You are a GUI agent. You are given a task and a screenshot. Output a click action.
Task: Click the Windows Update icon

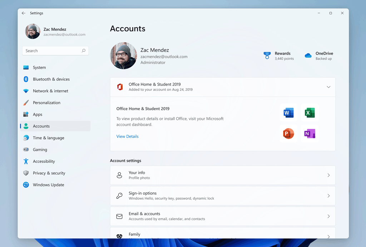click(x=26, y=185)
